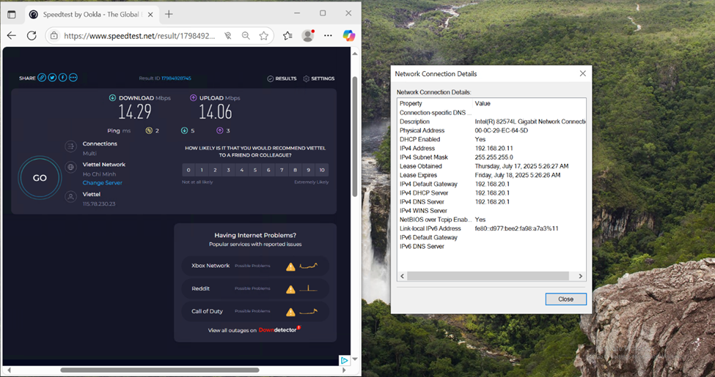Image resolution: width=715 pixels, height=377 pixels.
Task: Click Close in Network Connection Details
Action: coord(565,299)
